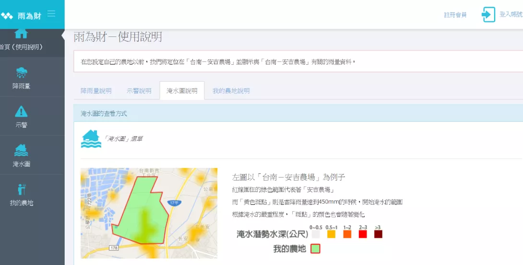Click the notice about 台南－安吉農場 default location
This screenshot has width=523, height=265.
[298, 61]
